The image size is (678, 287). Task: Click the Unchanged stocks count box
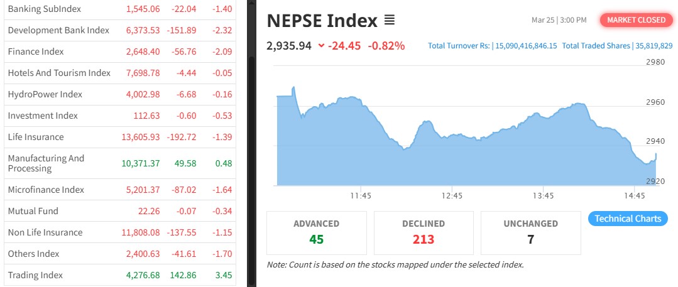pos(530,232)
